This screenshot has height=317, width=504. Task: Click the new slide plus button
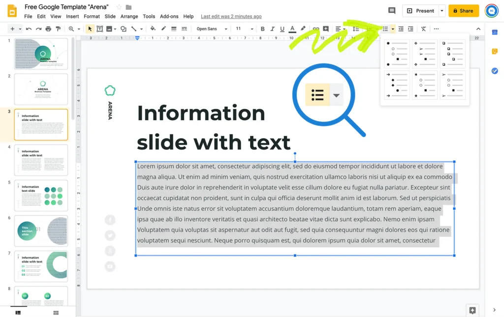[x=12, y=29]
